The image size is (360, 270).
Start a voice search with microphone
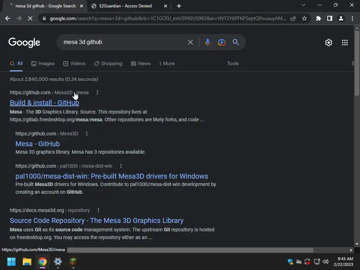pos(207,42)
